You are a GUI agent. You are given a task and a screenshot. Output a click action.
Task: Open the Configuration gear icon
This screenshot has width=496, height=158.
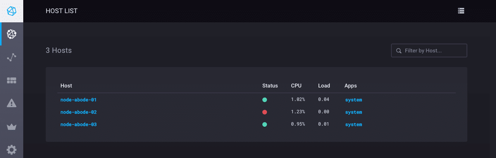pyautogui.click(x=12, y=150)
